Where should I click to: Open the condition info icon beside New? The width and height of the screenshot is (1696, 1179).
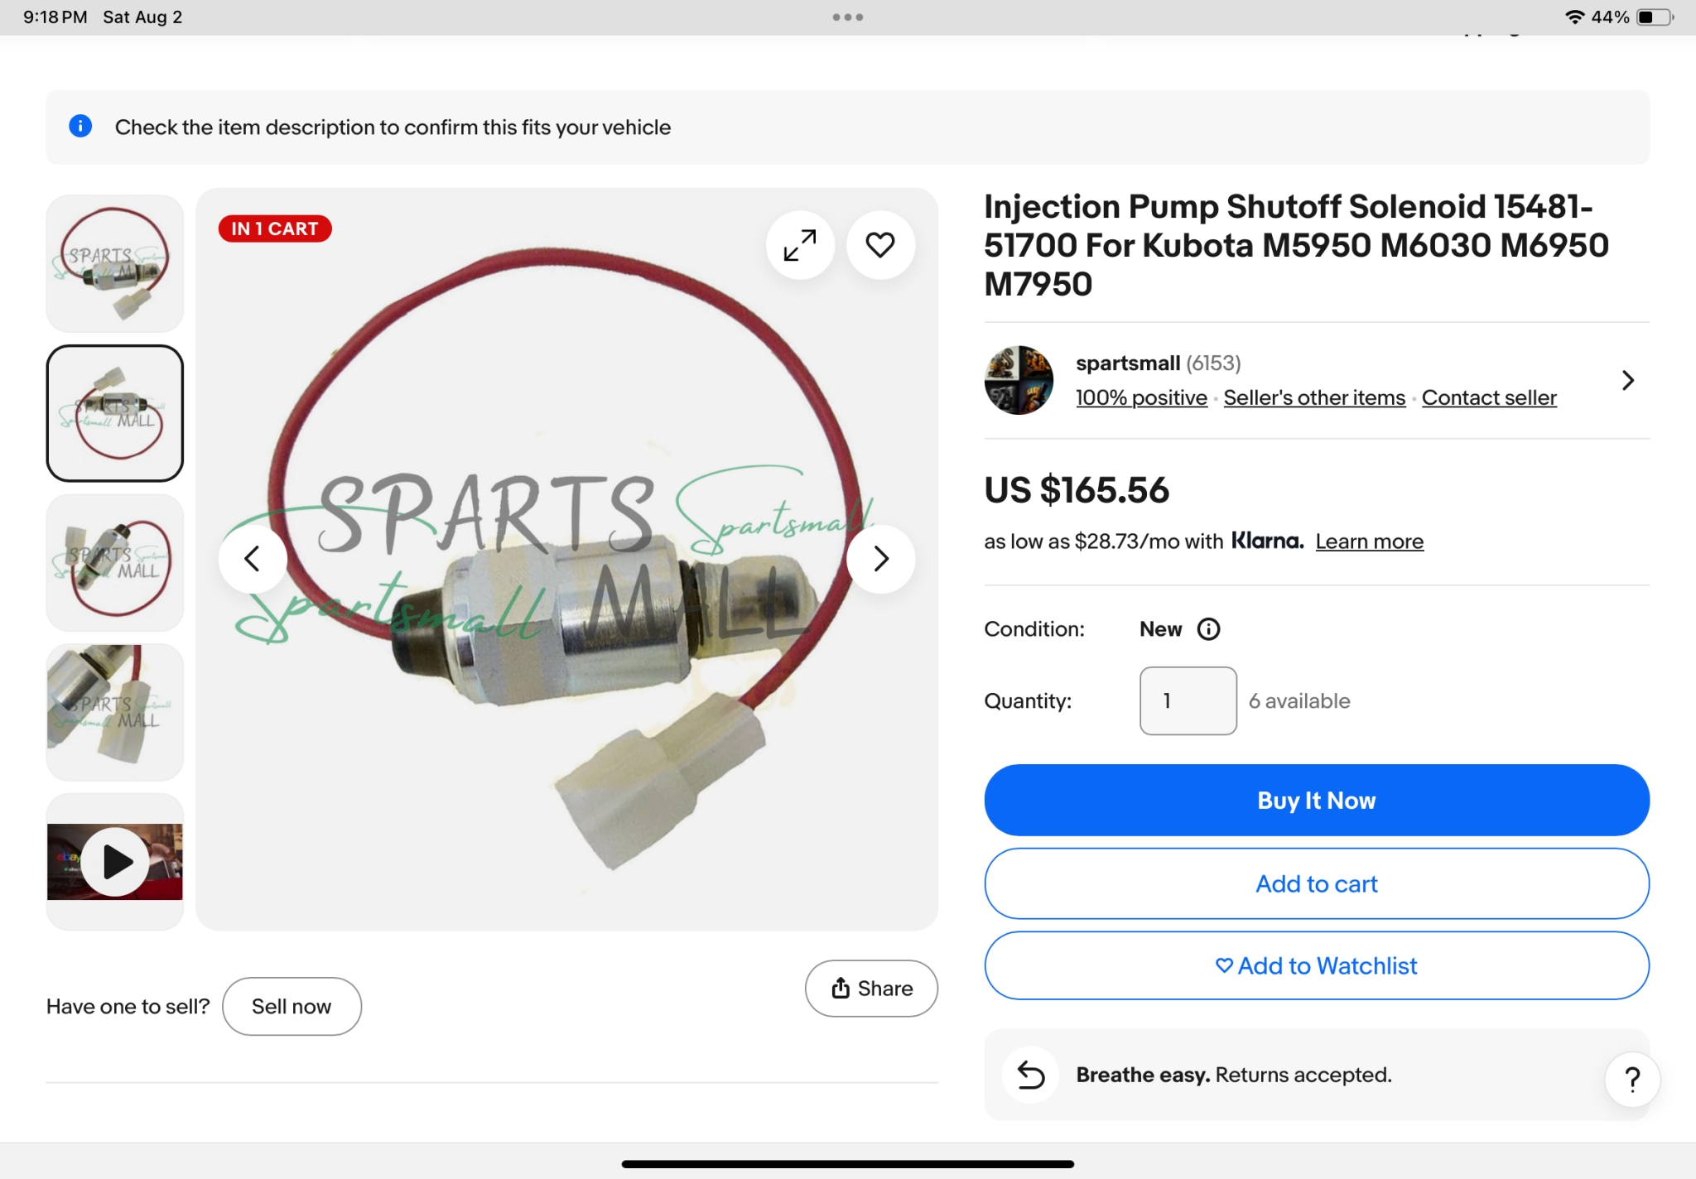pos(1208,629)
